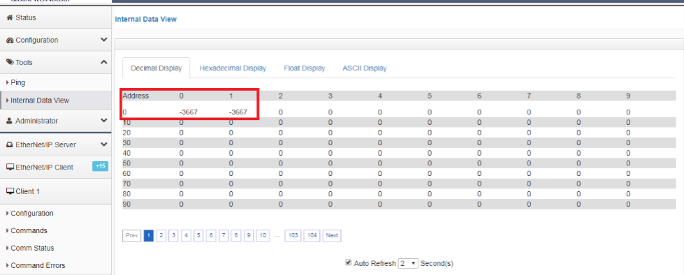Click address row label 90
This screenshot has width=684, height=275.
(x=127, y=204)
